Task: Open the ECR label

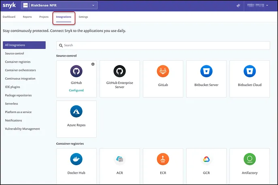Action: coord(163,173)
